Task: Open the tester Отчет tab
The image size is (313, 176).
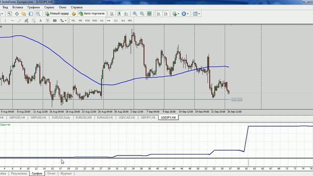Action: 51,174
